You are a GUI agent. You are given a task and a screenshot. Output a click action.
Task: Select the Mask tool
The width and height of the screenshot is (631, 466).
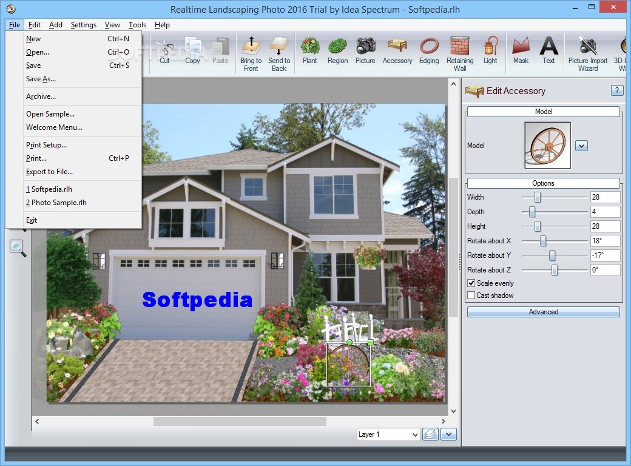pos(521,51)
